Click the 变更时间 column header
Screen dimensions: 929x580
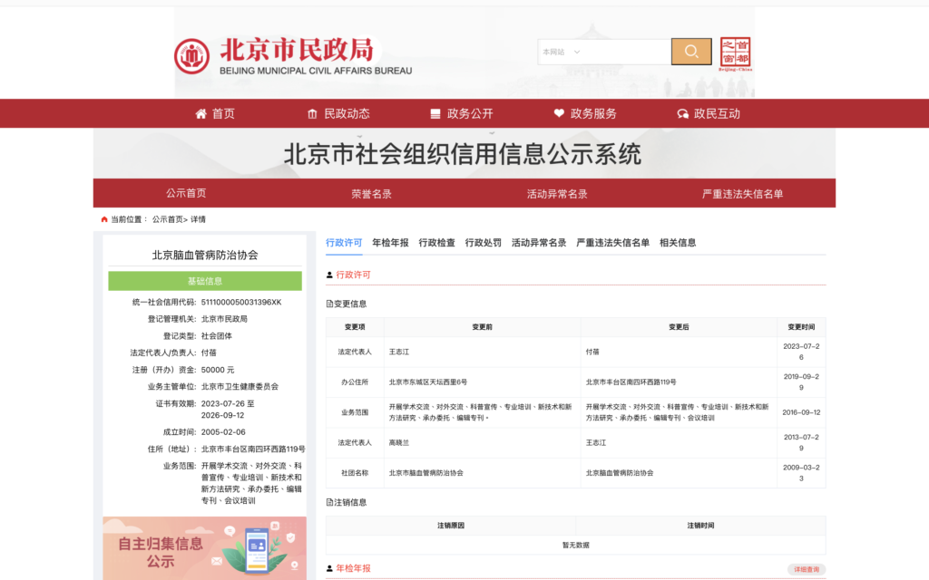coord(801,327)
